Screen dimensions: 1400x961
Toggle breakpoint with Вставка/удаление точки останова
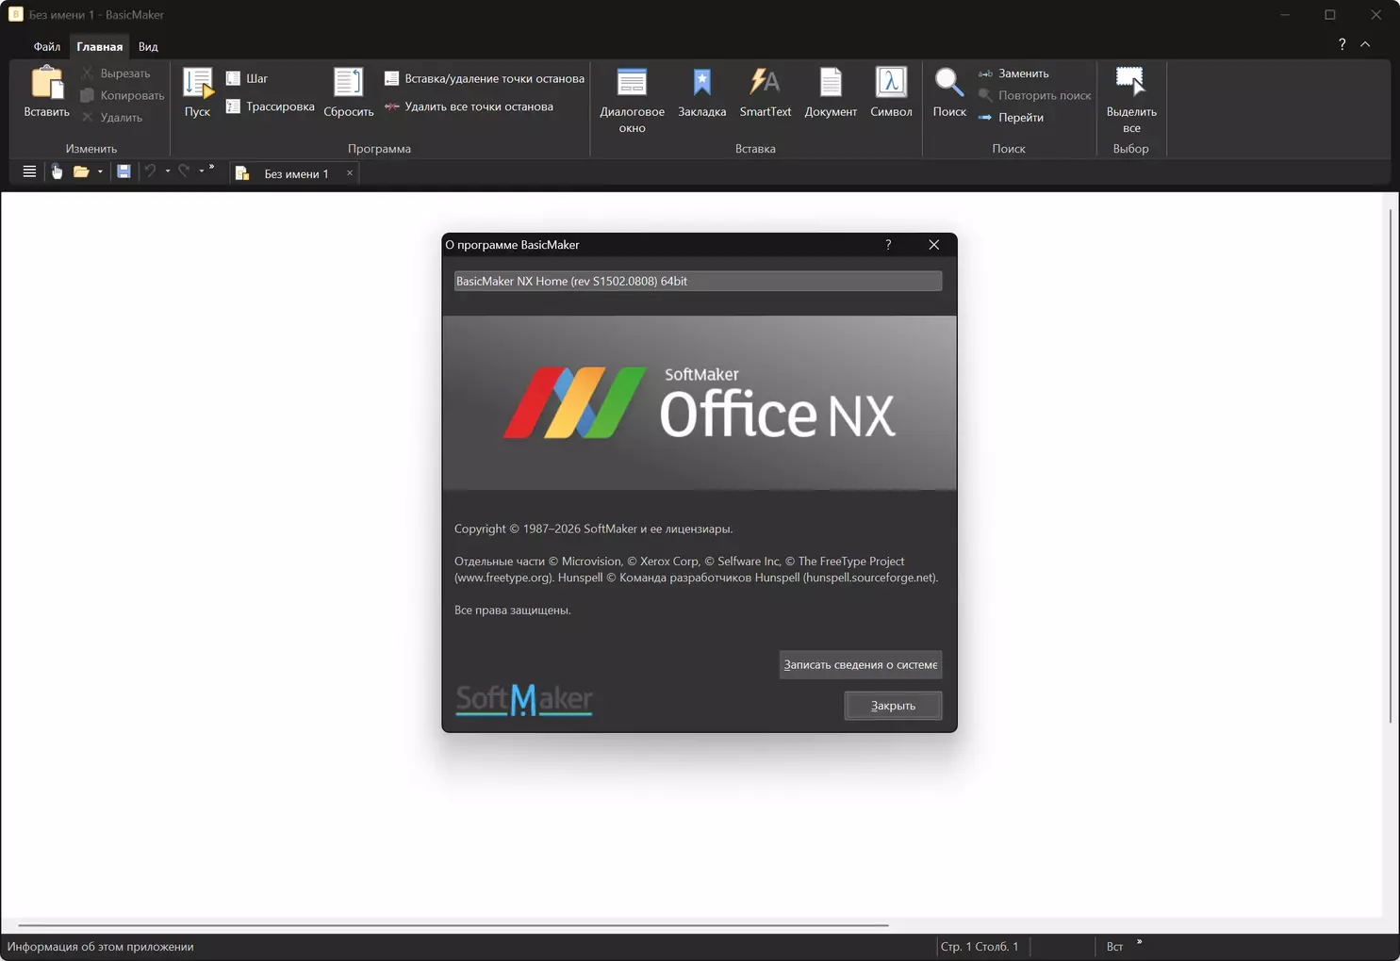click(x=485, y=78)
